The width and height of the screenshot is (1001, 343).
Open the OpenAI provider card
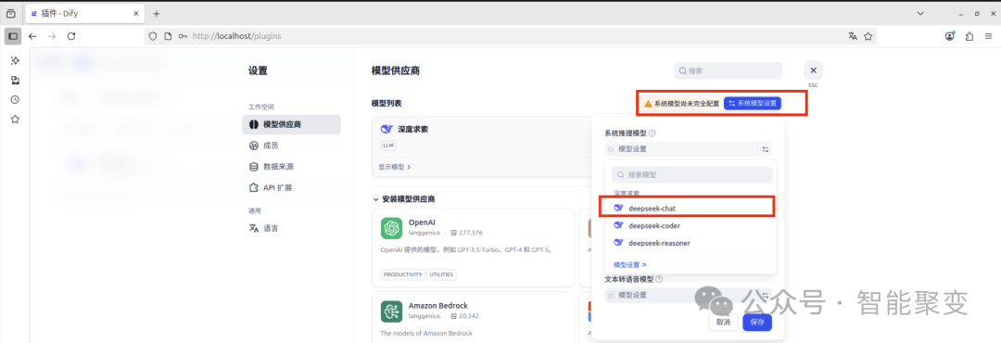pyautogui.click(x=473, y=248)
